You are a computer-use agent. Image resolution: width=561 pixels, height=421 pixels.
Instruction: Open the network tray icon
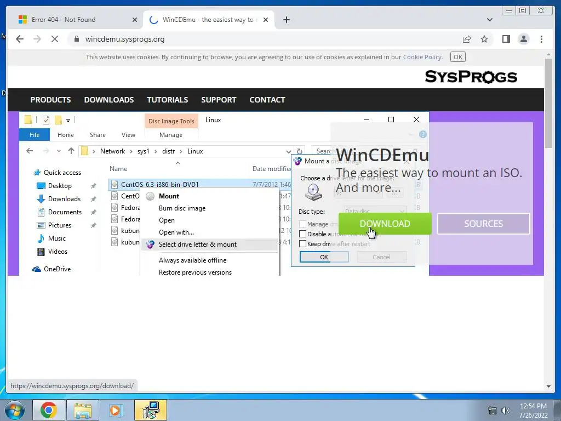click(x=493, y=411)
